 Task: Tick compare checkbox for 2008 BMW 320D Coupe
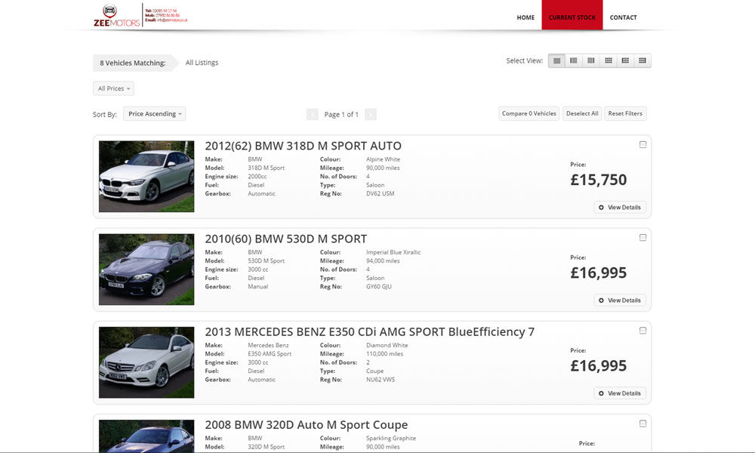[643, 423]
